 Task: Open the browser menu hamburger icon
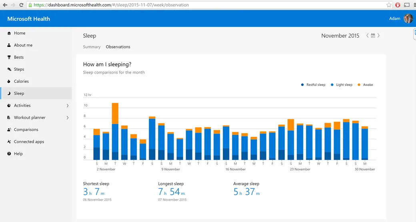pyautogui.click(x=414, y=5)
